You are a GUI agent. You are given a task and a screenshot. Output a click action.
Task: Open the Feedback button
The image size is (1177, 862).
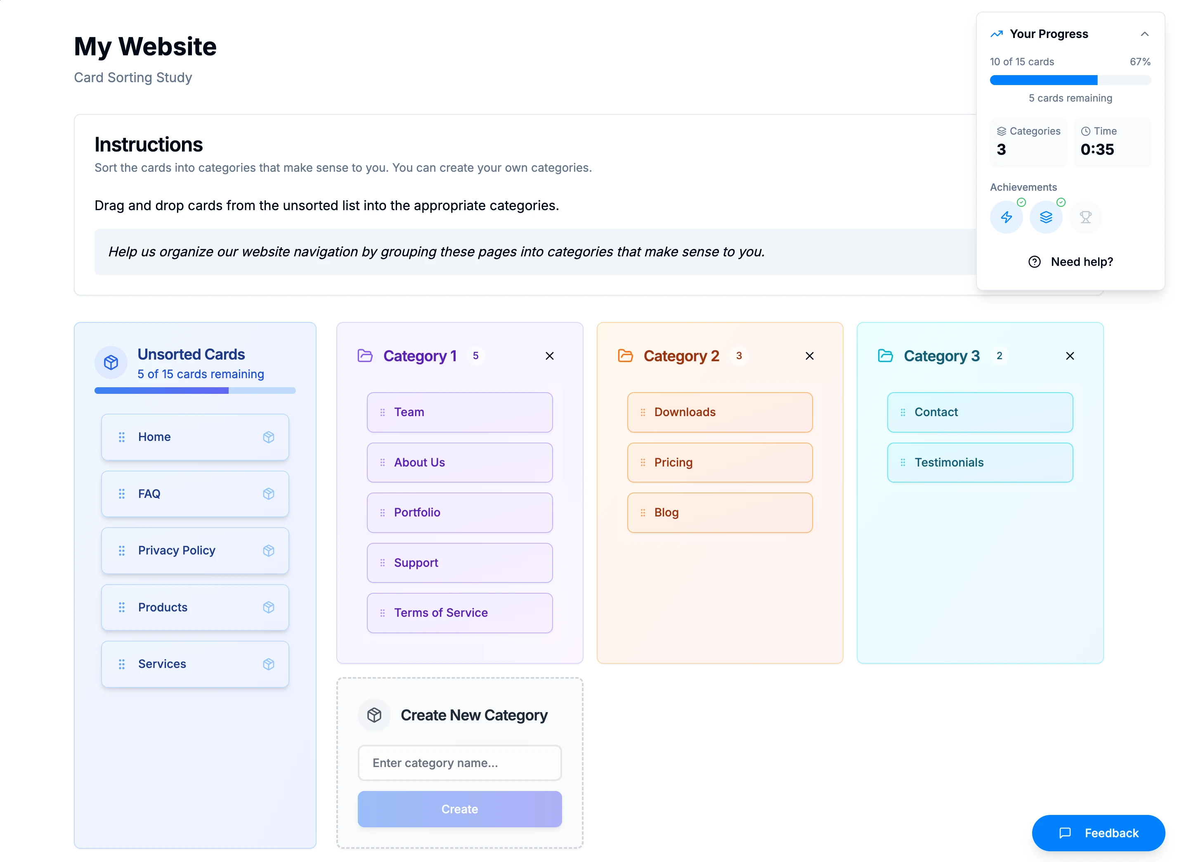click(x=1098, y=833)
